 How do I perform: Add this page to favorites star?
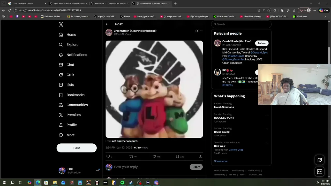coord(269,10)
